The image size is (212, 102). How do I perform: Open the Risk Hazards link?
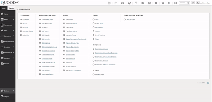[x=45, y=35]
